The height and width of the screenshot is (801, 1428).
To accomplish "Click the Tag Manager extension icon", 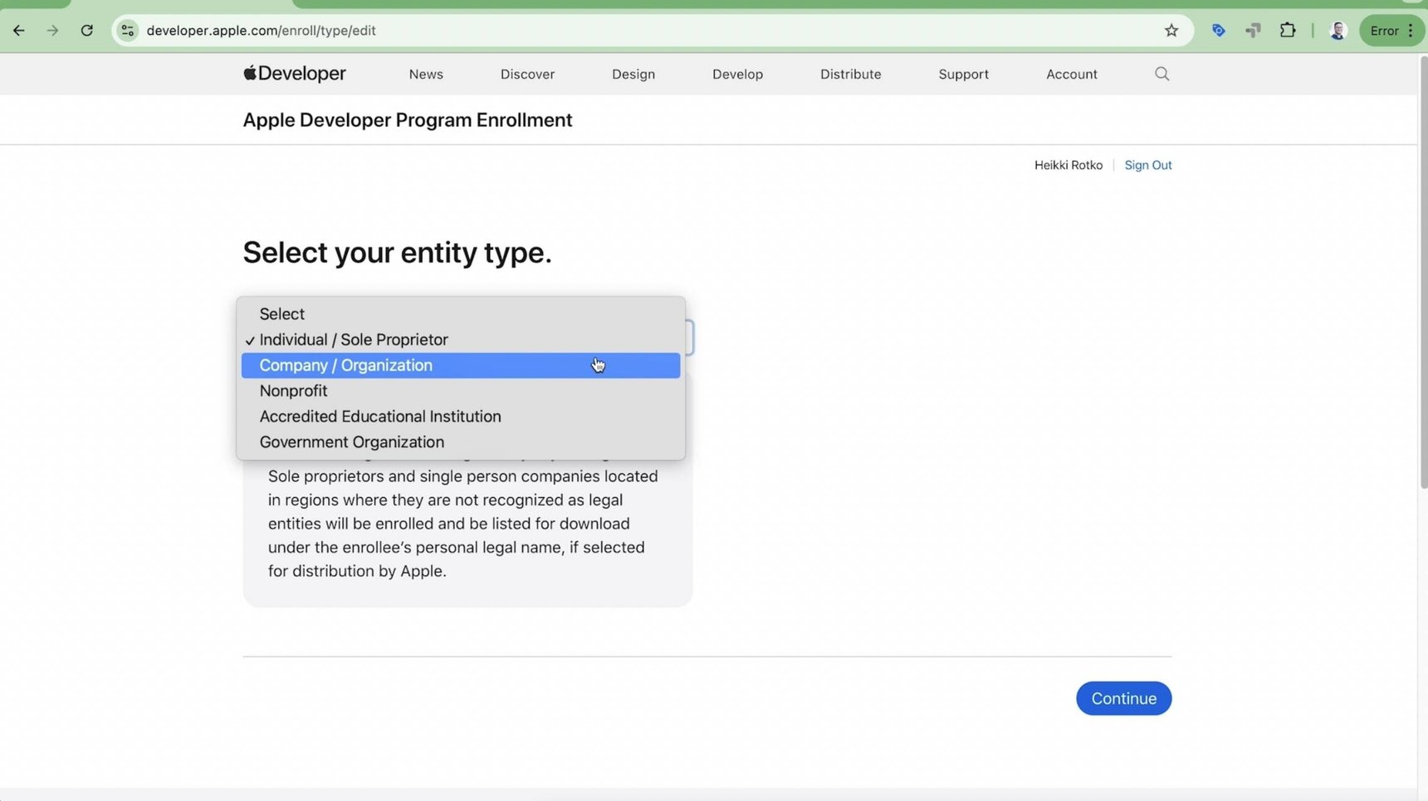I will tap(1252, 30).
